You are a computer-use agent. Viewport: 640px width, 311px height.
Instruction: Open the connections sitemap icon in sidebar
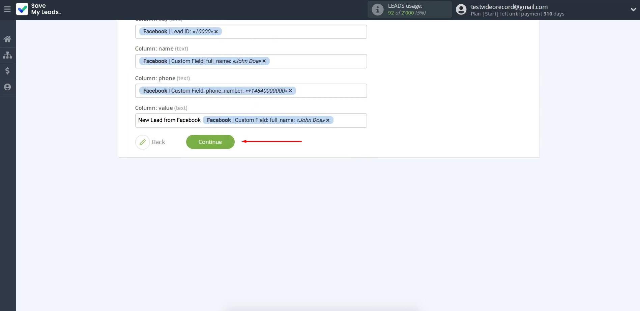coord(7,55)
